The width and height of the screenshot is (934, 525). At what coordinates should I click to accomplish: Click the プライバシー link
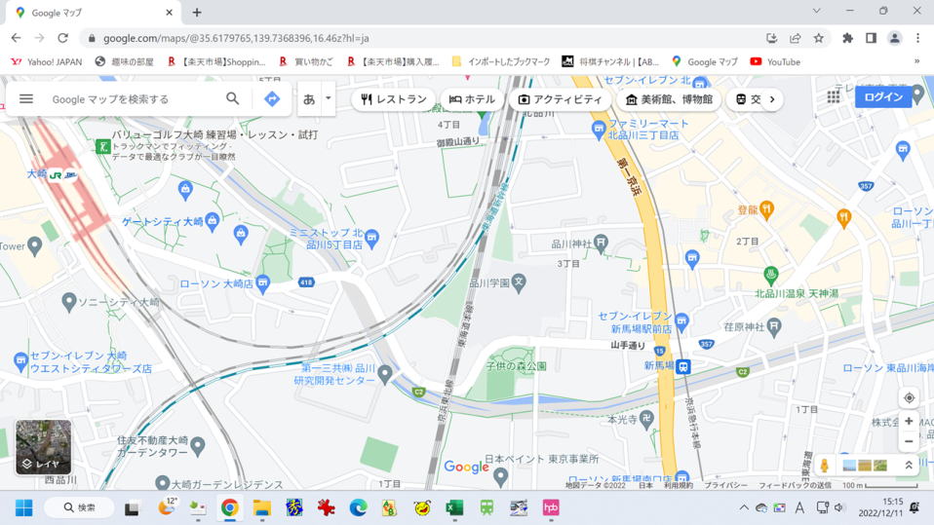(x=725, y=485)
